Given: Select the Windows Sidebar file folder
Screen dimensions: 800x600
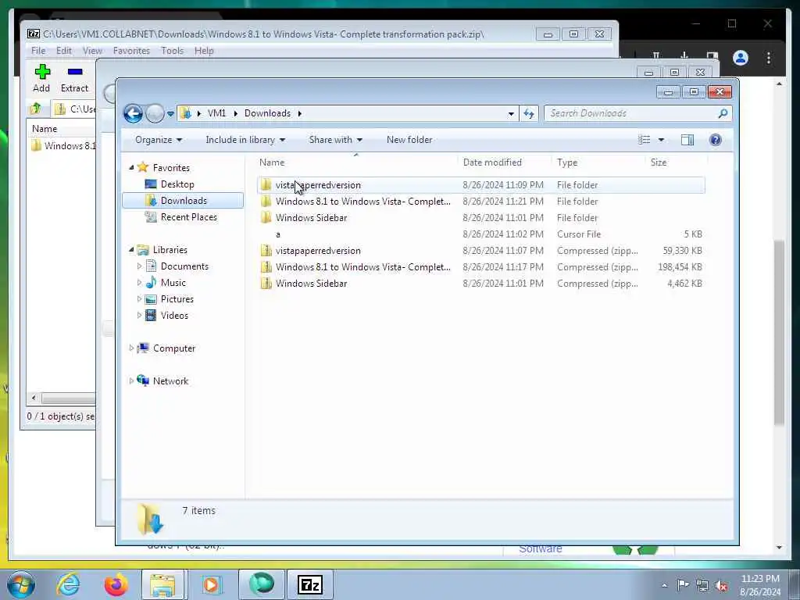Looking at the screenshot, I should coord(481,217).
